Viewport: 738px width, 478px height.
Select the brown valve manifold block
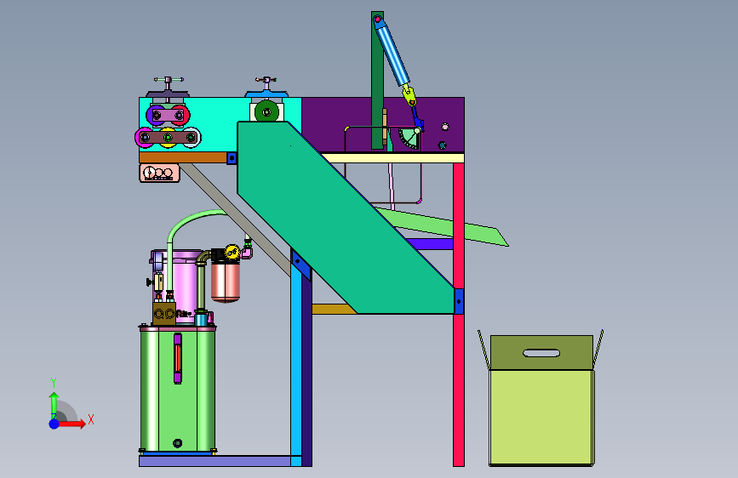[x=163, y=313]
